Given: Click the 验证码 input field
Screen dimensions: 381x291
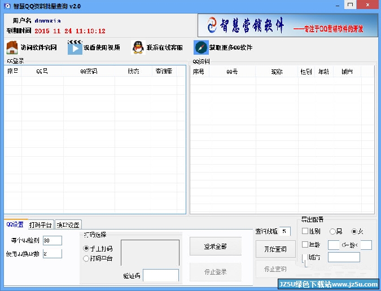Looking at the screenshot, I should tap(161, 275).
